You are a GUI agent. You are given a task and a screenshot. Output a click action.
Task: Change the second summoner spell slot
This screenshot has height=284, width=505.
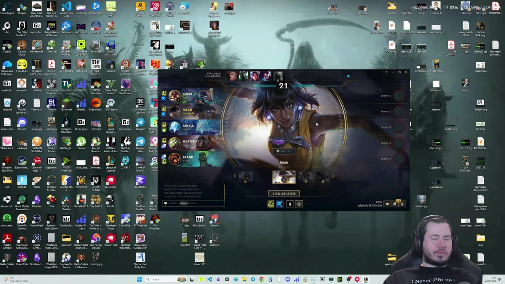point(279,204)
